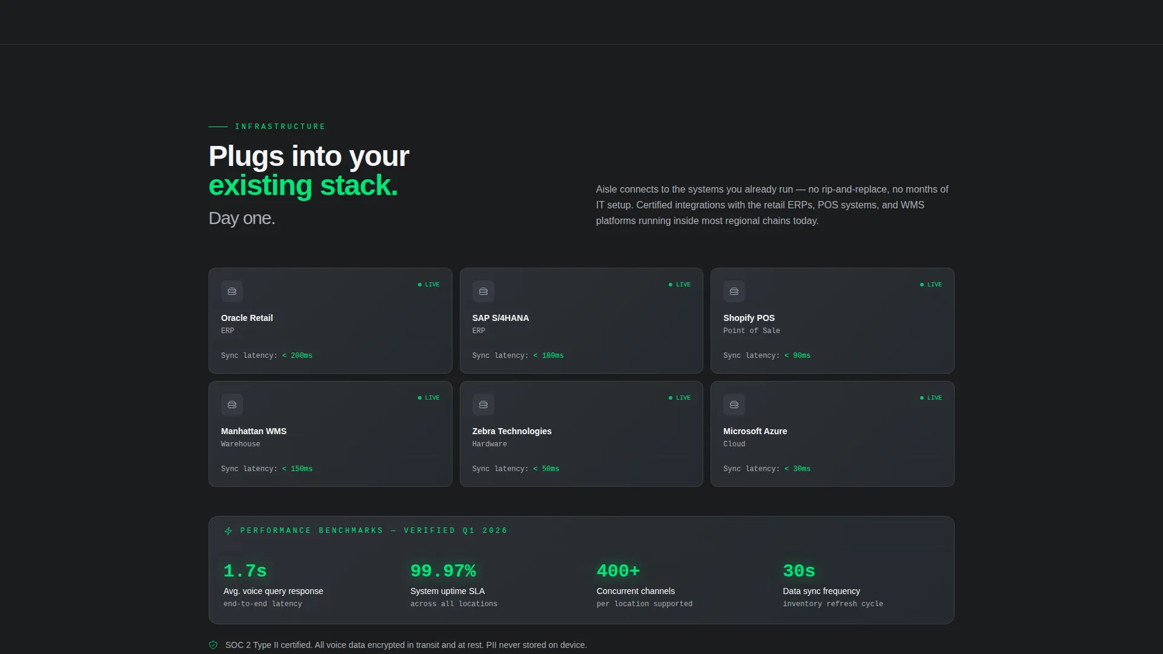Click the 1.7s benchmark figure
Image resolution: width=1163 pixels, height=654 pixels.
pyautogui.click(x=245, y=571)
